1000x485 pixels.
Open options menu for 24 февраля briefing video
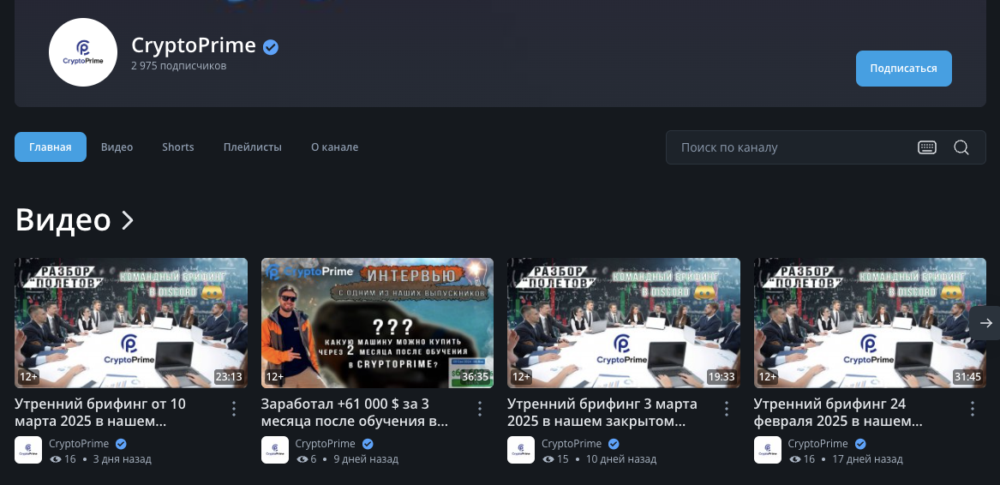pos(973,409)
